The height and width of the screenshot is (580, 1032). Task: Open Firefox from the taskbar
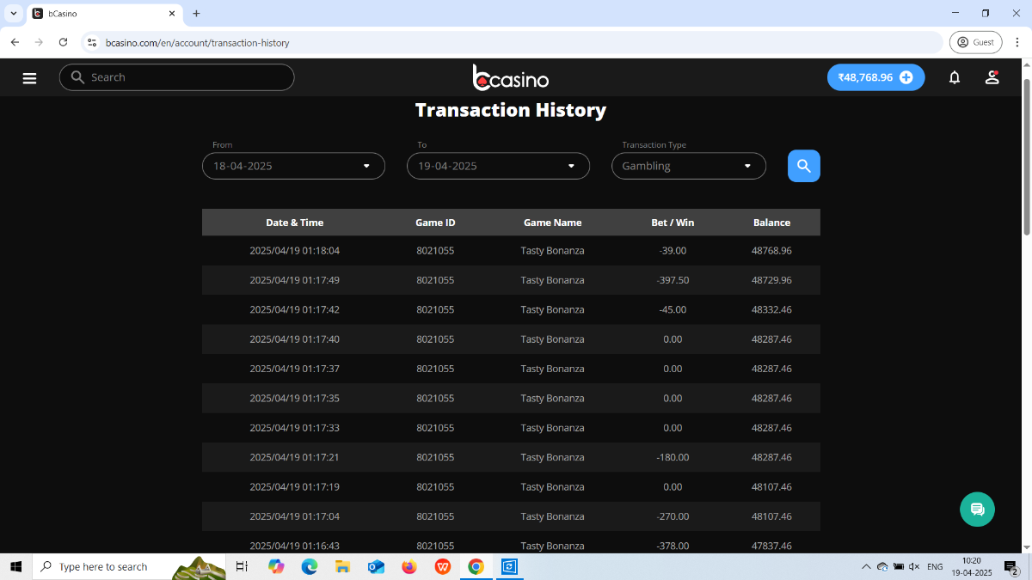coord(408,567)
